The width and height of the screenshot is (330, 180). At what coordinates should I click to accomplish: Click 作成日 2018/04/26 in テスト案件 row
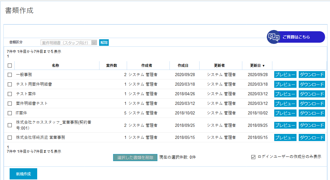(x=185, y=94)
